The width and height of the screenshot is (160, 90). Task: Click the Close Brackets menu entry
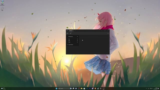point(73,45)
